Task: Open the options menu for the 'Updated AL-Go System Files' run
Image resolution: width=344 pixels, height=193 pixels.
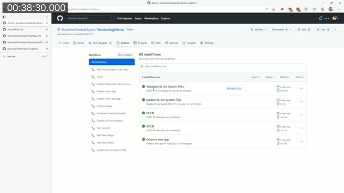Action: coord(301,88)
